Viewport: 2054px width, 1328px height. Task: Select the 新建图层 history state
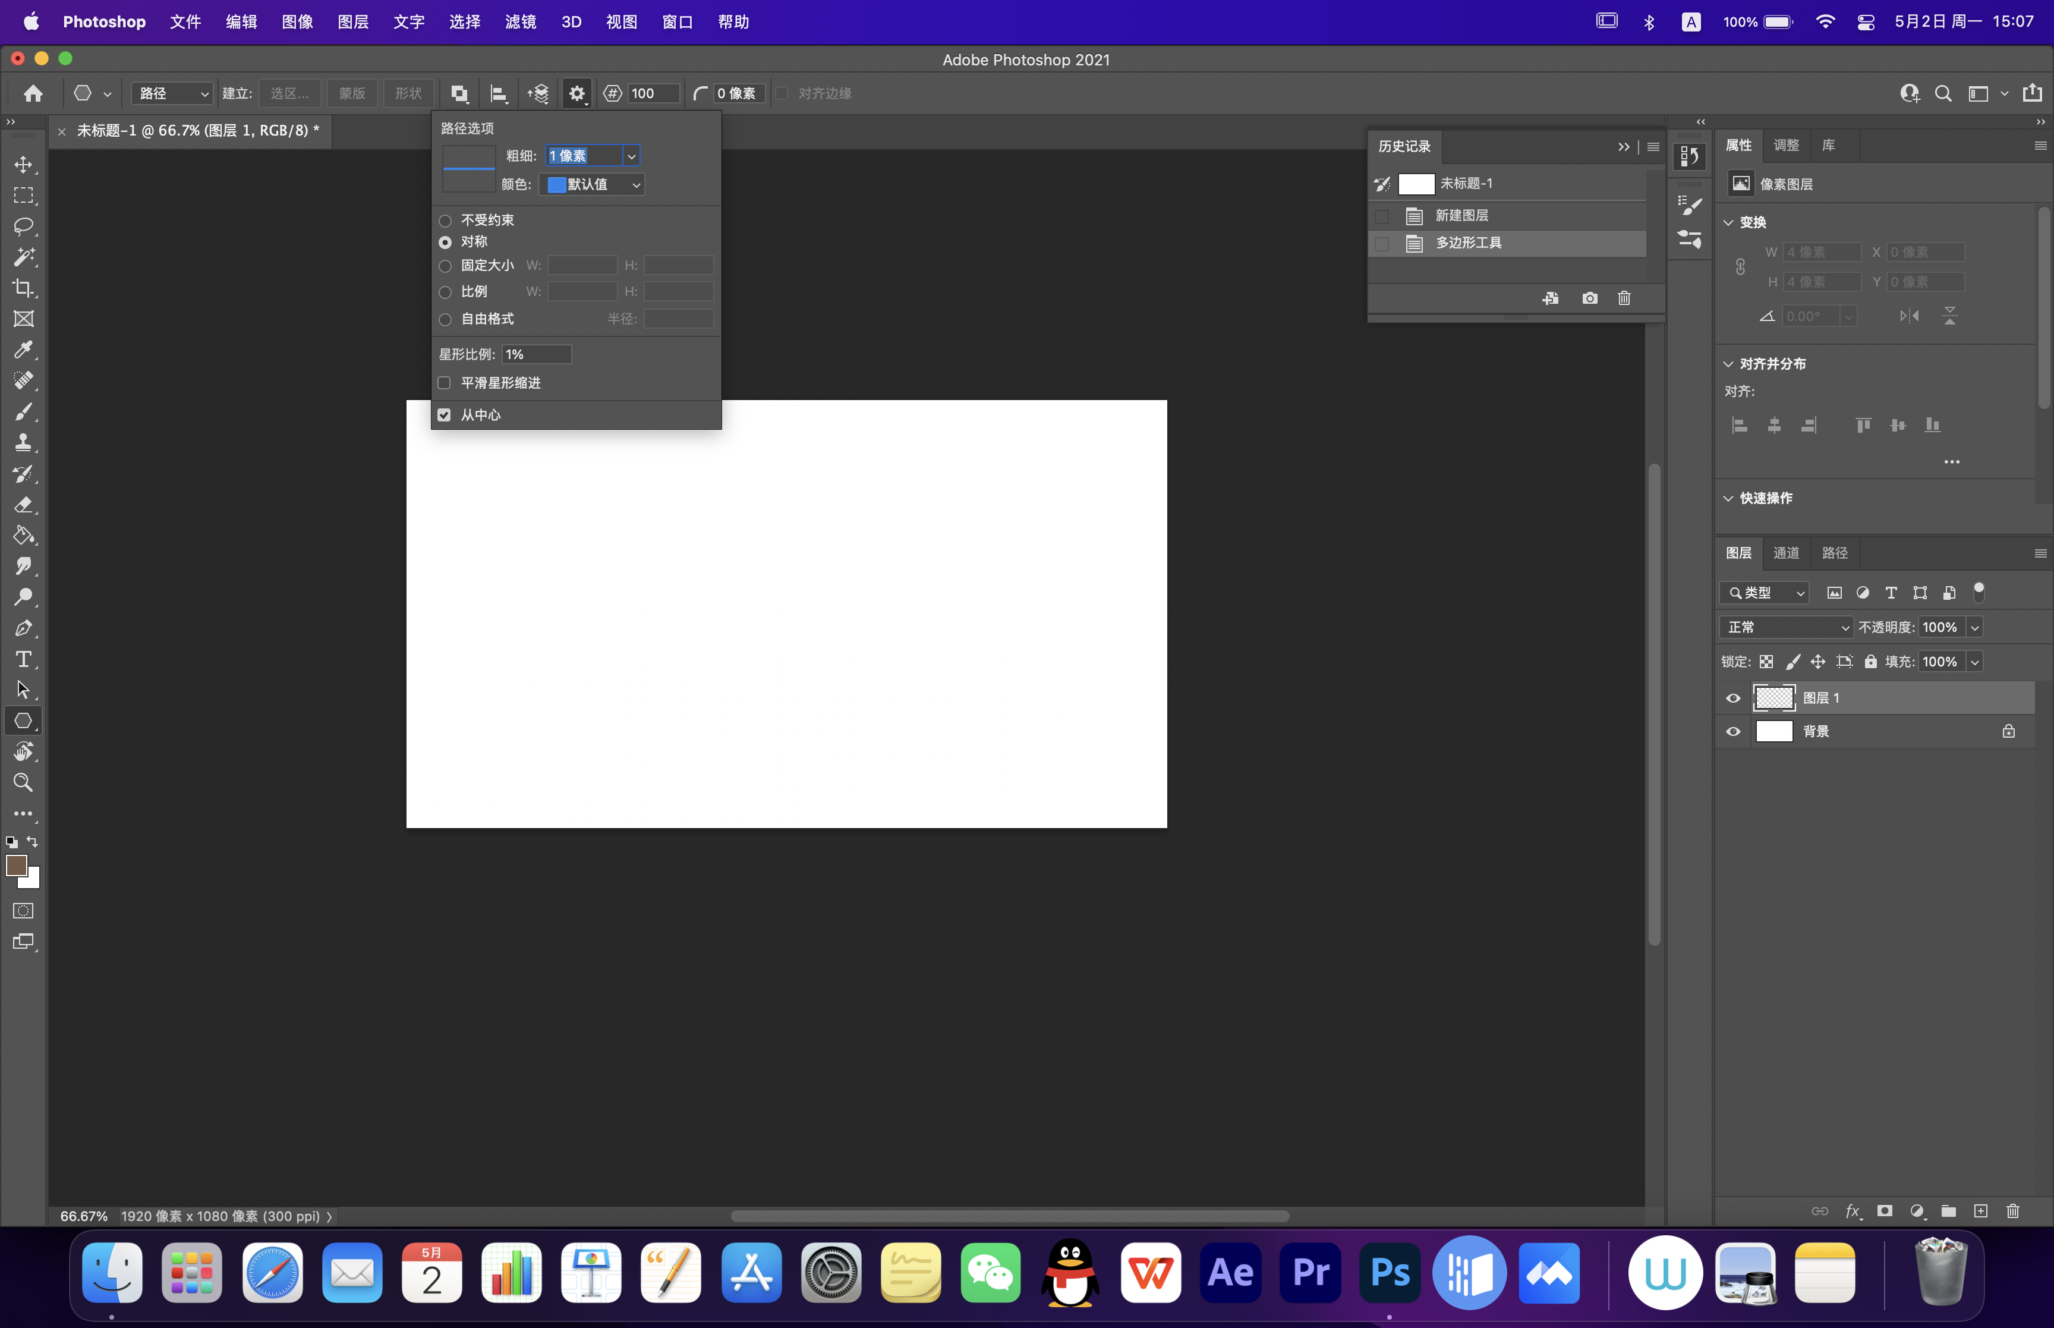click(x=1508, y=216)
